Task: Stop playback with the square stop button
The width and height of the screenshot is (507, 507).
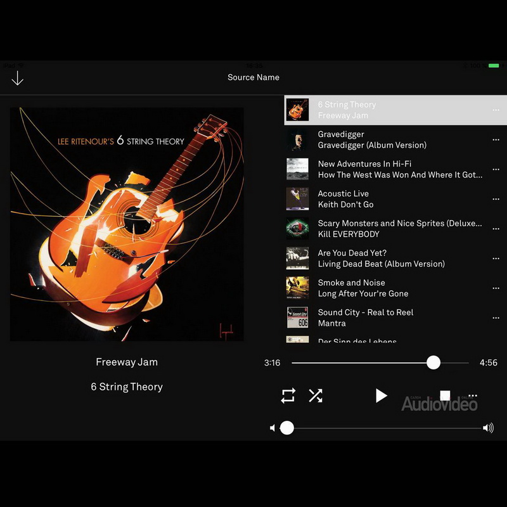Action: [445, 395]
